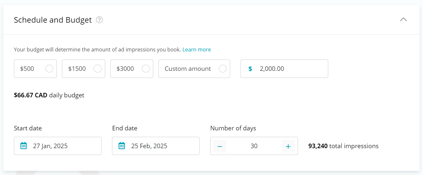Click the Schedule and Budget heading
The image size is (423, 175).
tap(53, 20)
